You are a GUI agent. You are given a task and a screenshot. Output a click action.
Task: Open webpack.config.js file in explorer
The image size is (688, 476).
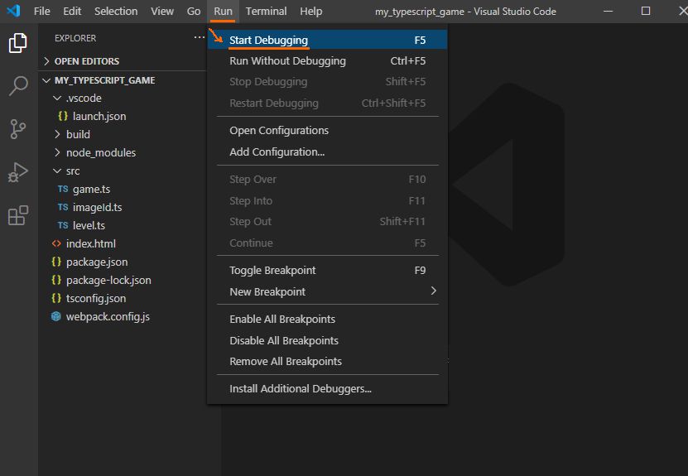(x=108, y=316)
